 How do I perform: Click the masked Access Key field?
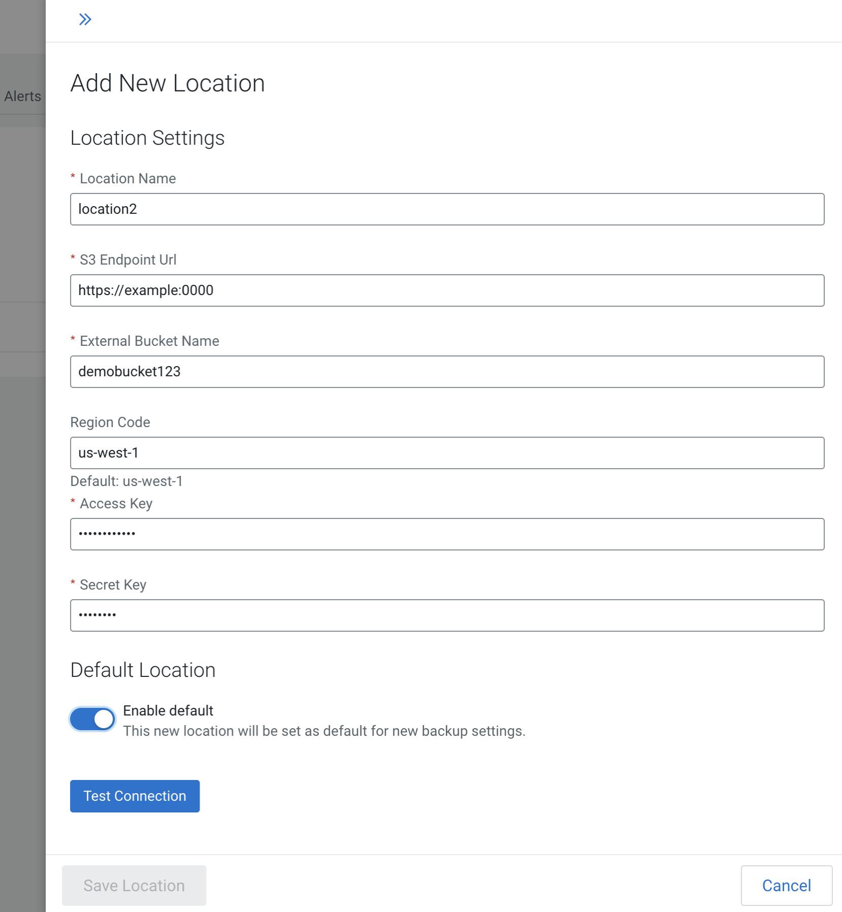coord(447,534)
